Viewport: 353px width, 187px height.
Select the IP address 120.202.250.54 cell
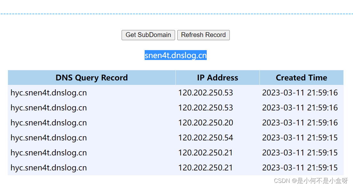pos(206,138)
